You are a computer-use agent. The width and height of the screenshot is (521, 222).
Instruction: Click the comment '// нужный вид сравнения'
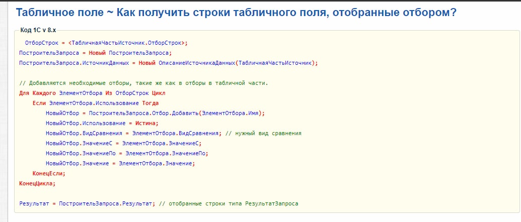(263, 133)
